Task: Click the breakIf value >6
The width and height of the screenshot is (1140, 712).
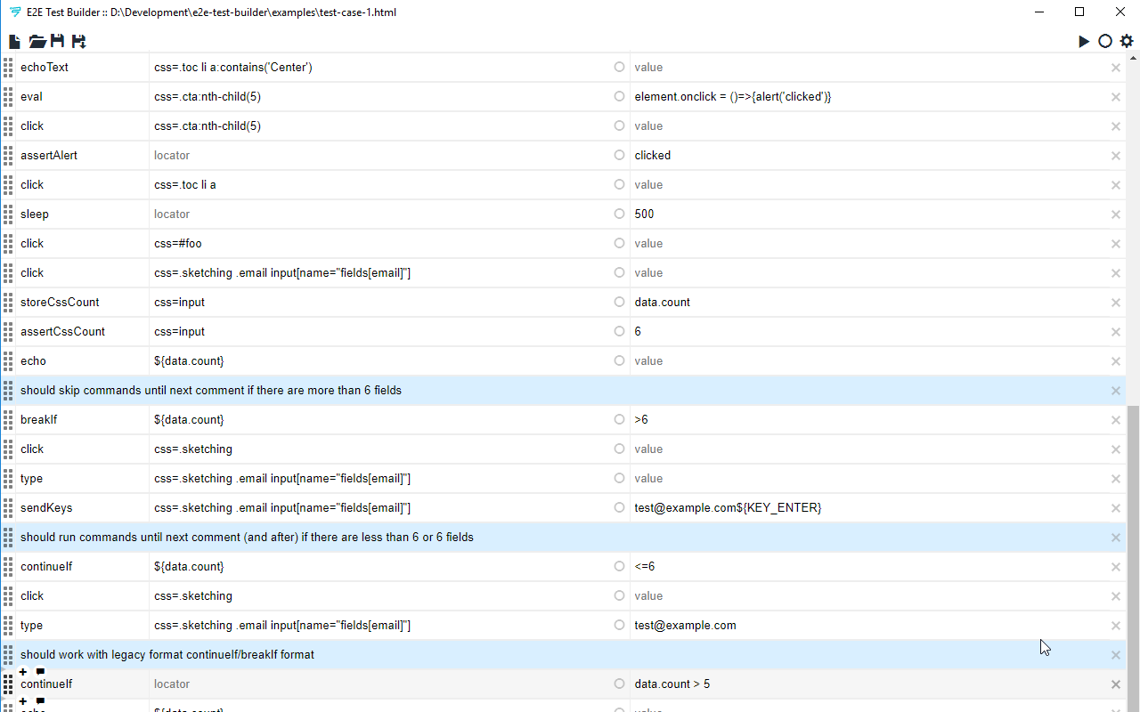Action: [868, 420]
